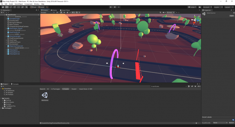Open the scene Component Editor Tools icon
The image size is (235, 127).
(x=160, y=13)
